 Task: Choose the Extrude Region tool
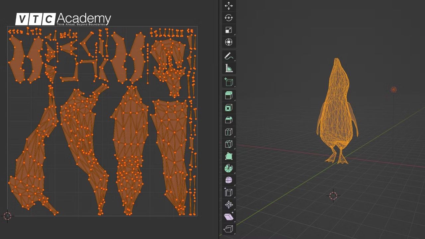click(228, 95)
